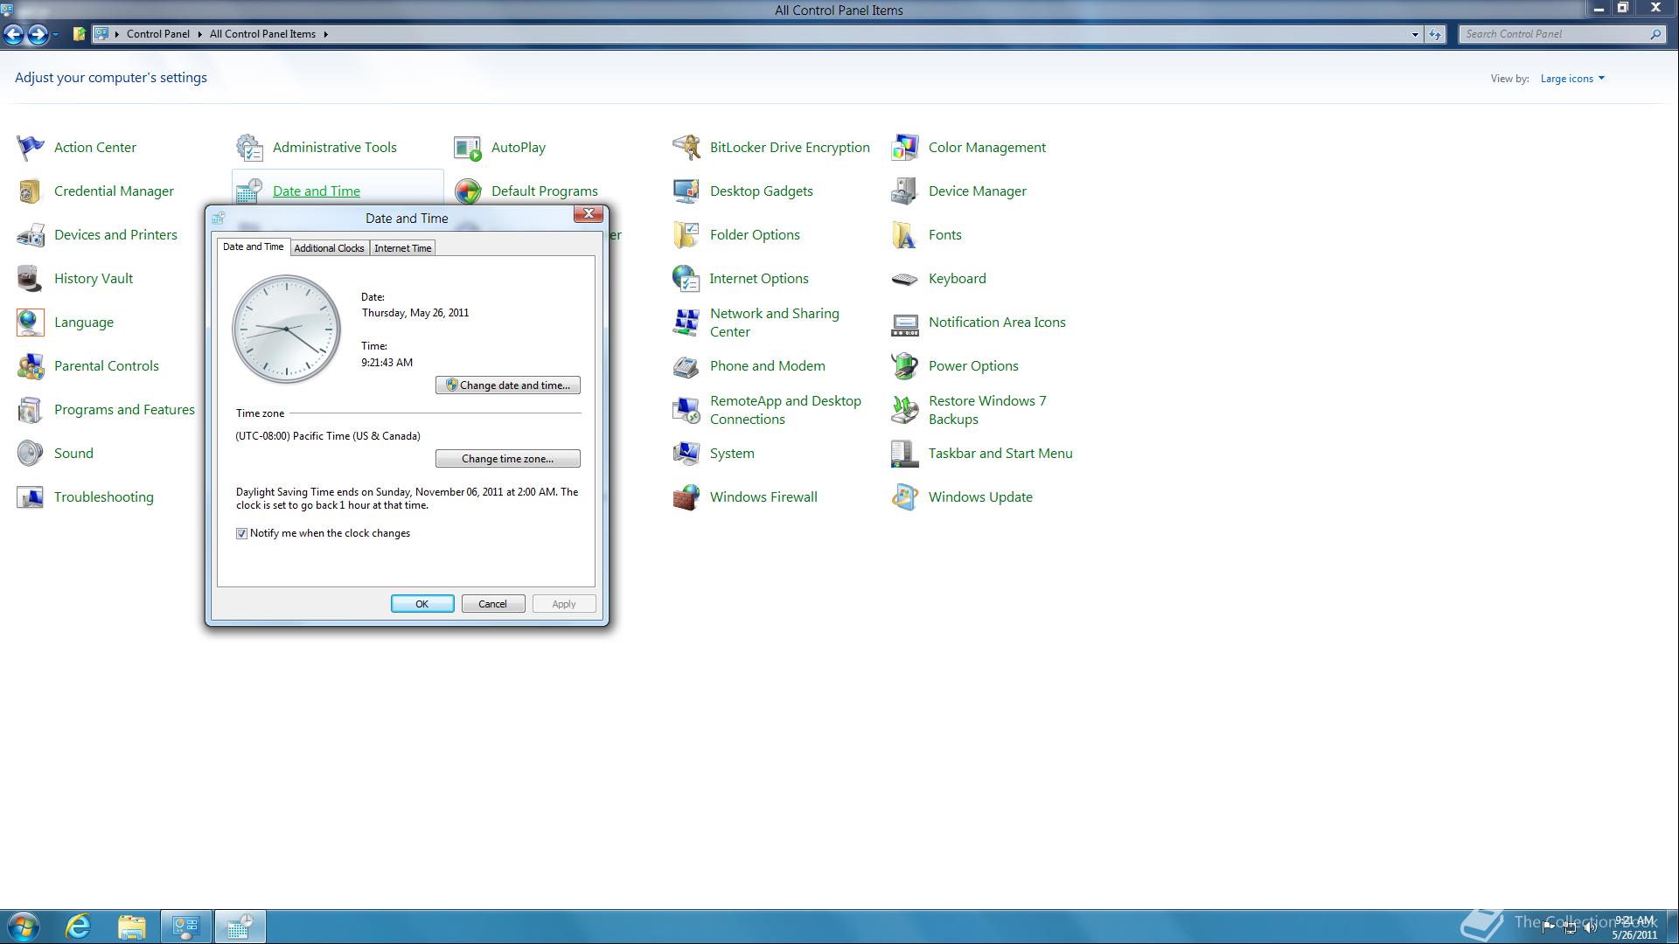Expand breadcrumb arrow after Control Panel

tap(199, 34)
